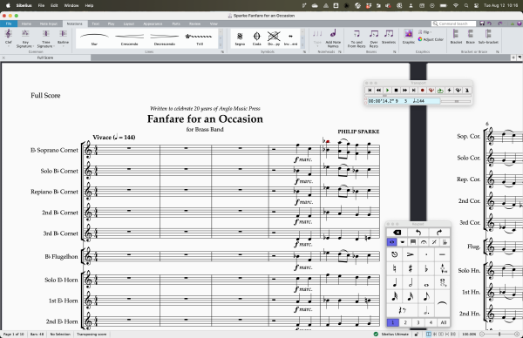Viewport: 523px width, 338px height.
Task: Add a rhythm dot from the Keypad
Action: click(x=426, y=311)
